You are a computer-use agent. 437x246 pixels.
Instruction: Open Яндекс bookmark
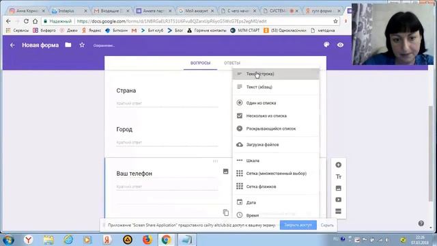point(91,30)
